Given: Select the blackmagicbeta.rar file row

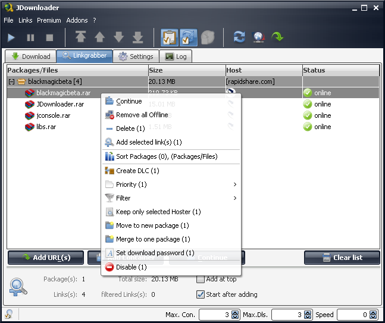Looking at the screenshot, I should pyautogui.click(x=193, y=93).
